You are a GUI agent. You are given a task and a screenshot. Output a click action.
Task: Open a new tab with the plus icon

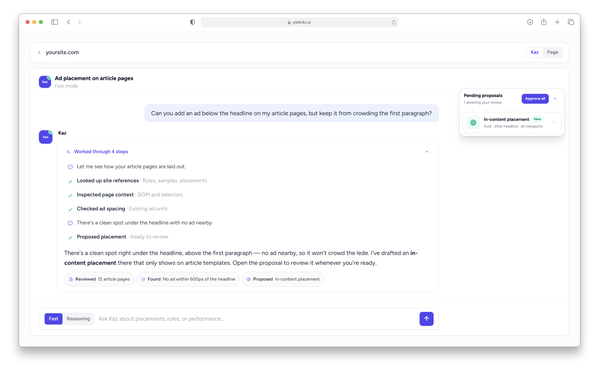coord(557,22)
